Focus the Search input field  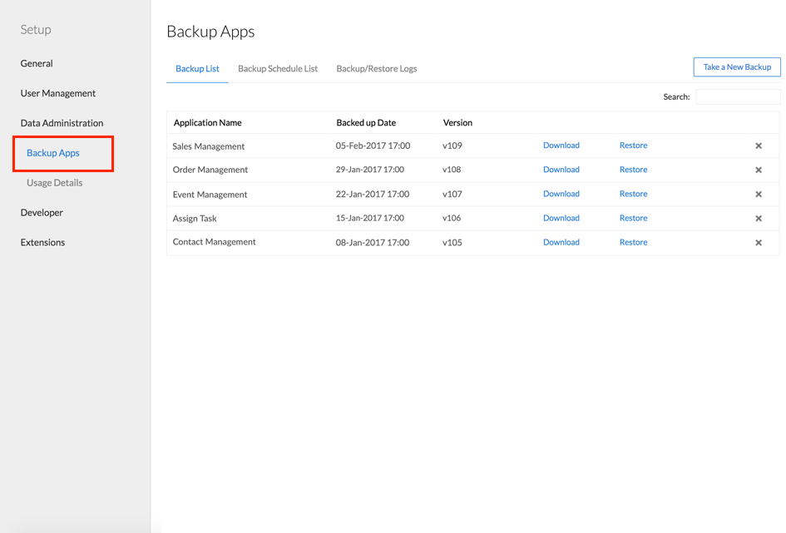737,97
